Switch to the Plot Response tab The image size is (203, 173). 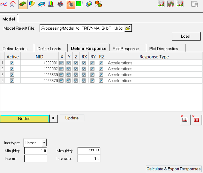(126, 48)
